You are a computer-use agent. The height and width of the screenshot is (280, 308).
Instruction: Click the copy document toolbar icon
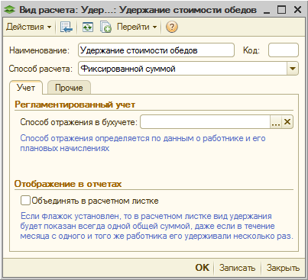pyautogui.click(x=105, y=27)
